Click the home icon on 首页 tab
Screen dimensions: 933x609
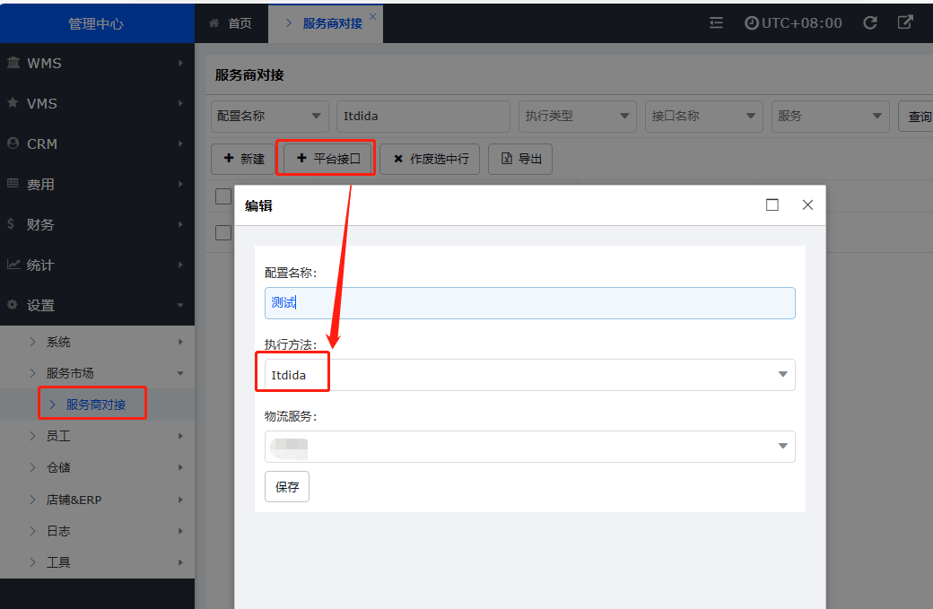(214, 23)
